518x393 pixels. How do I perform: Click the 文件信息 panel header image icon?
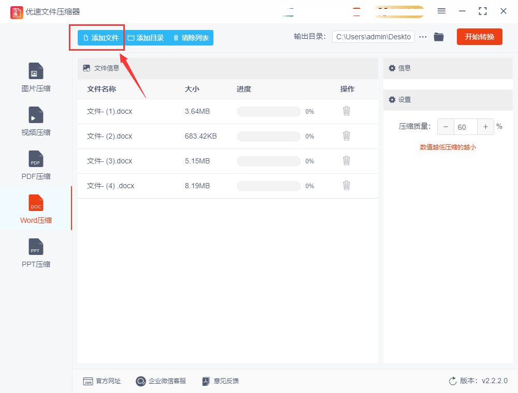point(87,68)
